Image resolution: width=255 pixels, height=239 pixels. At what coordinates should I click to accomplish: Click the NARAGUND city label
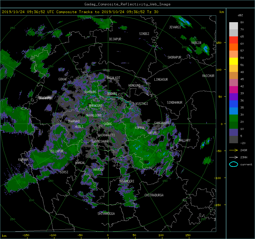click(96, 106)
